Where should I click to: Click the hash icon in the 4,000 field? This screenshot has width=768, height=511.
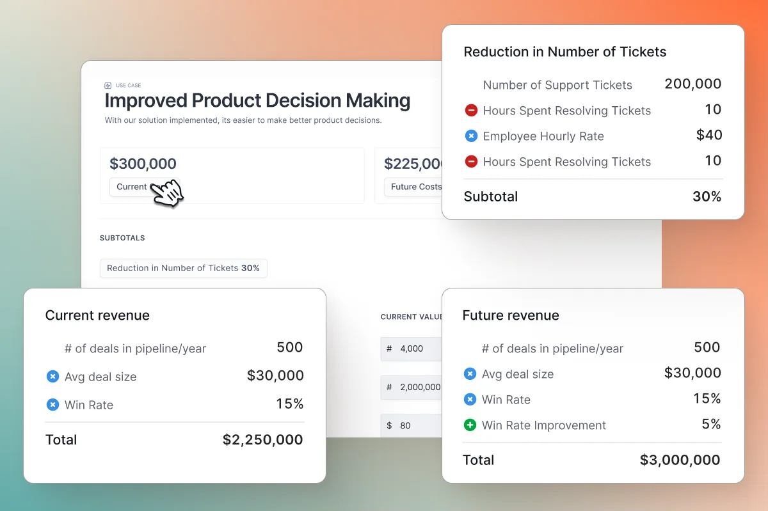click(x=389, y=349)
